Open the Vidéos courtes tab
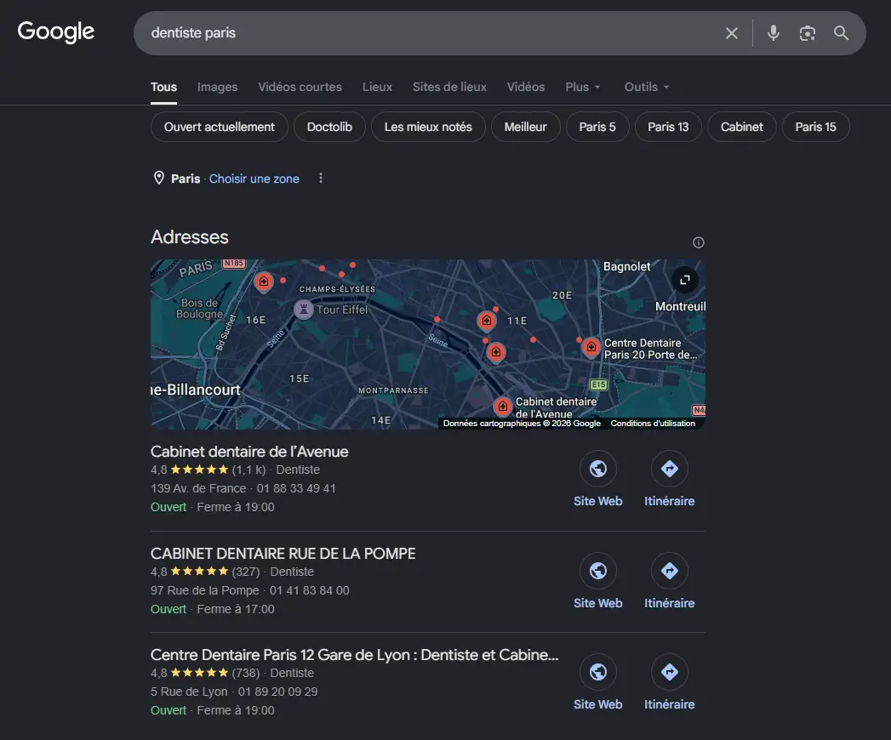 click(x=300, y=87)
